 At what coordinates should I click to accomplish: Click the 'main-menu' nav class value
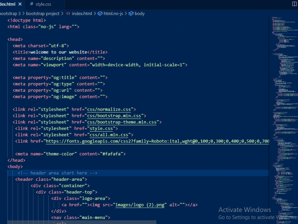click(x=93, y=217)
